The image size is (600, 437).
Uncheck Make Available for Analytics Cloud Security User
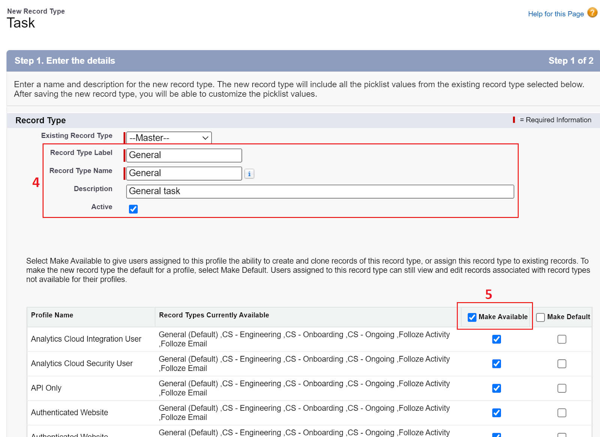[x=496, y=364]
